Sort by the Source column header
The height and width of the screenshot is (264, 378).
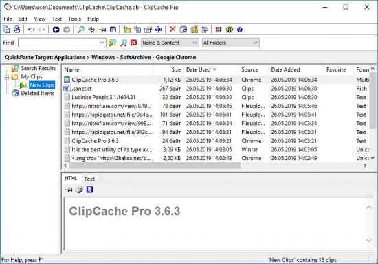coord(253,69)
